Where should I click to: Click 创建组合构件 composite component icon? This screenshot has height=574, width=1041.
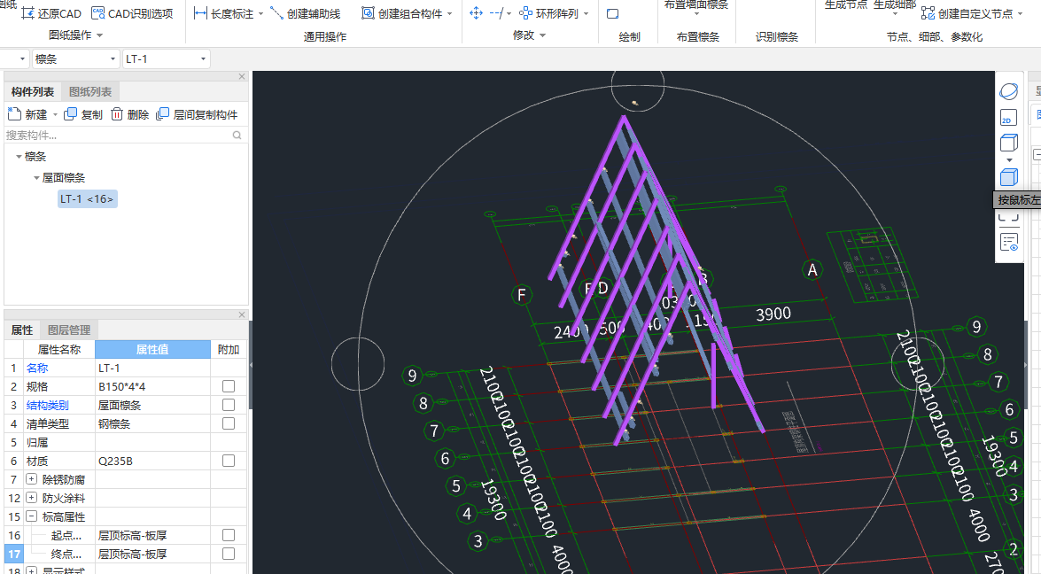(368, 13)
